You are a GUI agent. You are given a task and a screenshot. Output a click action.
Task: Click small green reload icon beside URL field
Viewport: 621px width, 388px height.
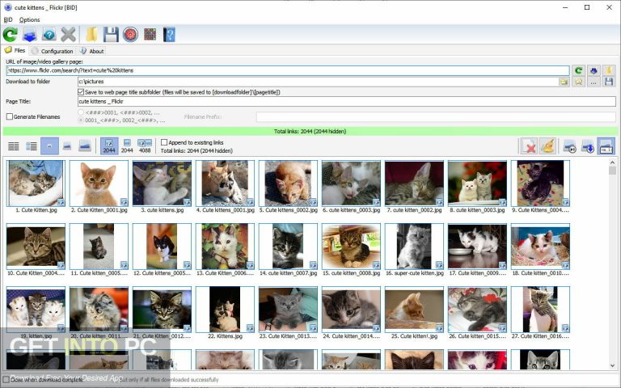[579, 70]
